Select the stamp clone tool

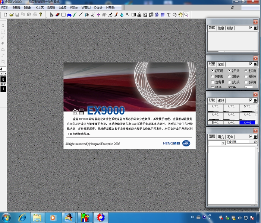(139, 15)
